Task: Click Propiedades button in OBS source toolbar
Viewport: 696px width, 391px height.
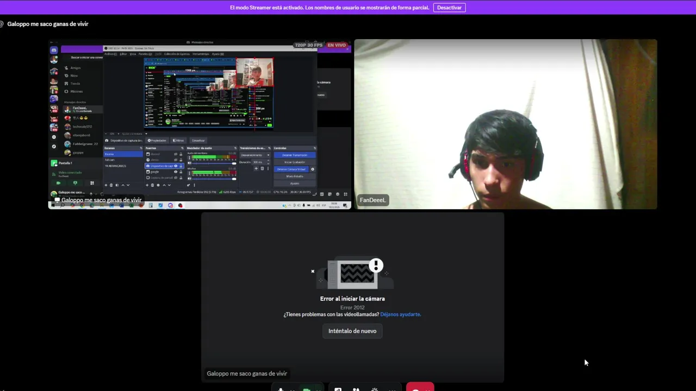Action: [x=157, y=141]
